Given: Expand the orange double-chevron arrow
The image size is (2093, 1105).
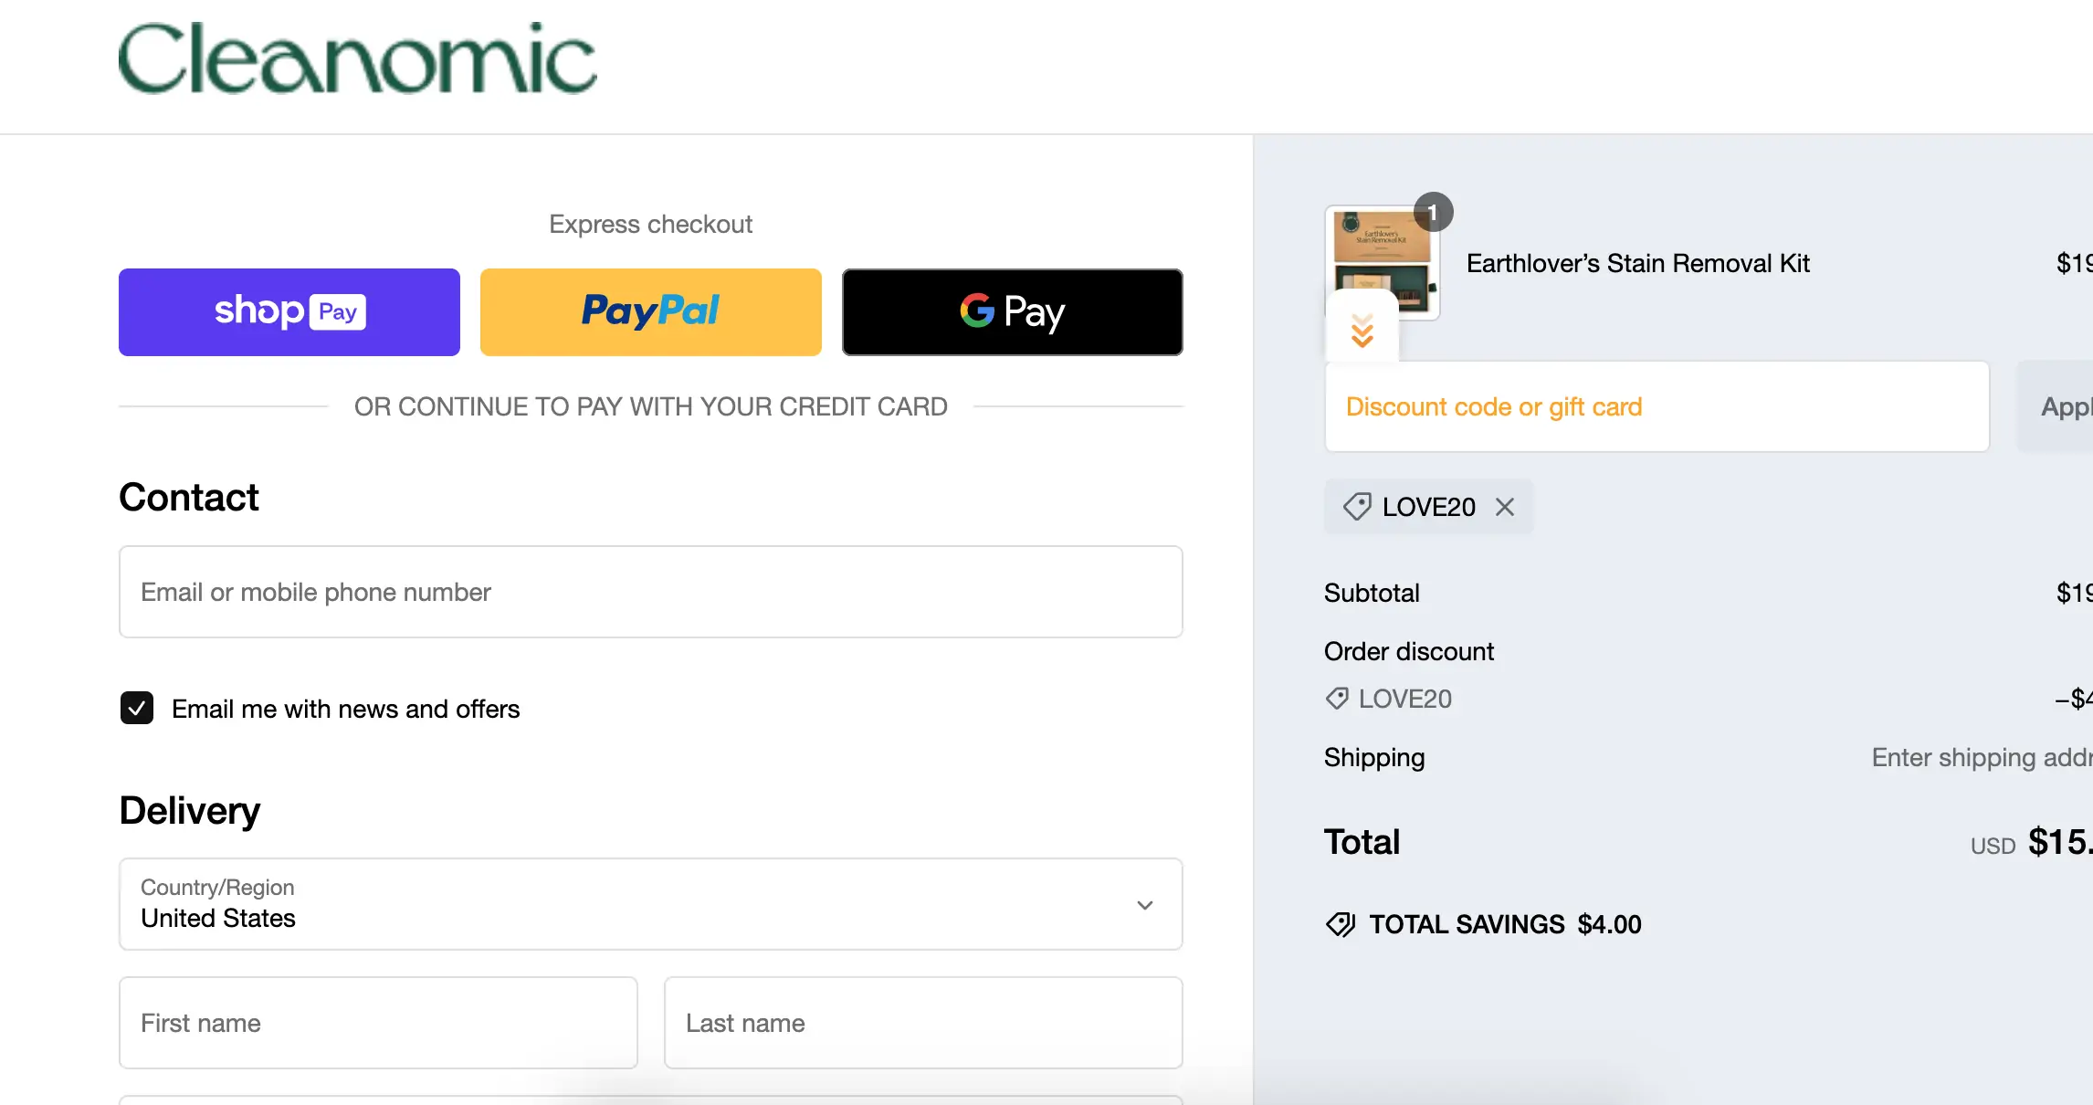Looking at the screenshot, I should (1362, 330).
